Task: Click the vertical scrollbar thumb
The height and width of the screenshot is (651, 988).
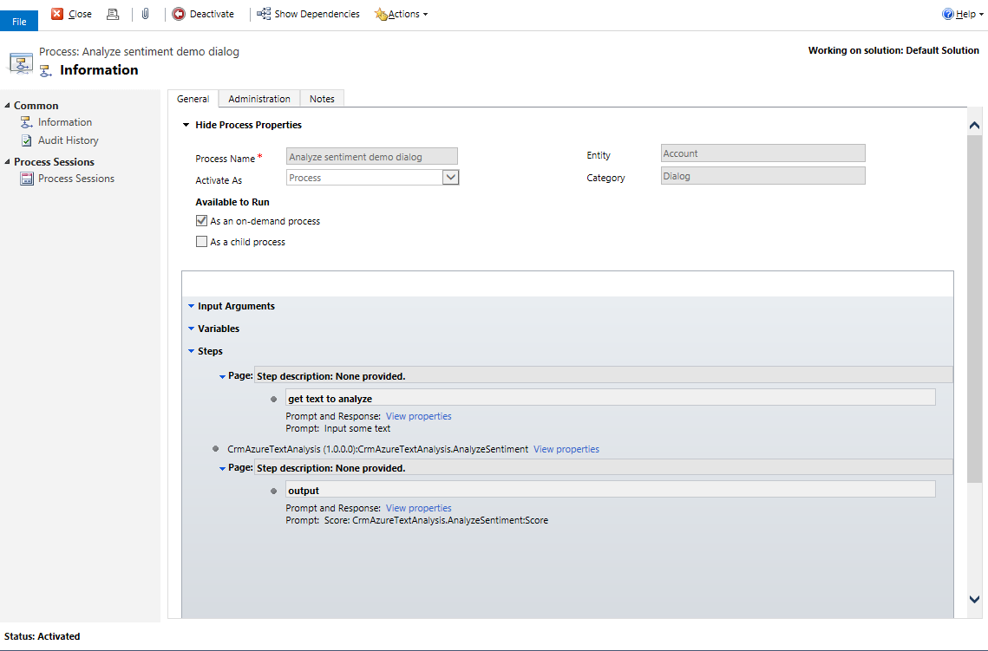Action: coord(974,309)
